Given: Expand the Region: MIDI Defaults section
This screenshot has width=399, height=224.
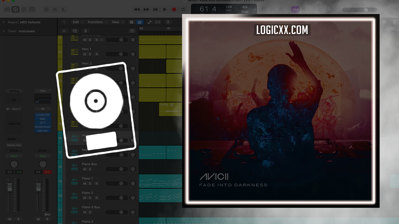Looking at the screenshot, I should click(4, 22).
